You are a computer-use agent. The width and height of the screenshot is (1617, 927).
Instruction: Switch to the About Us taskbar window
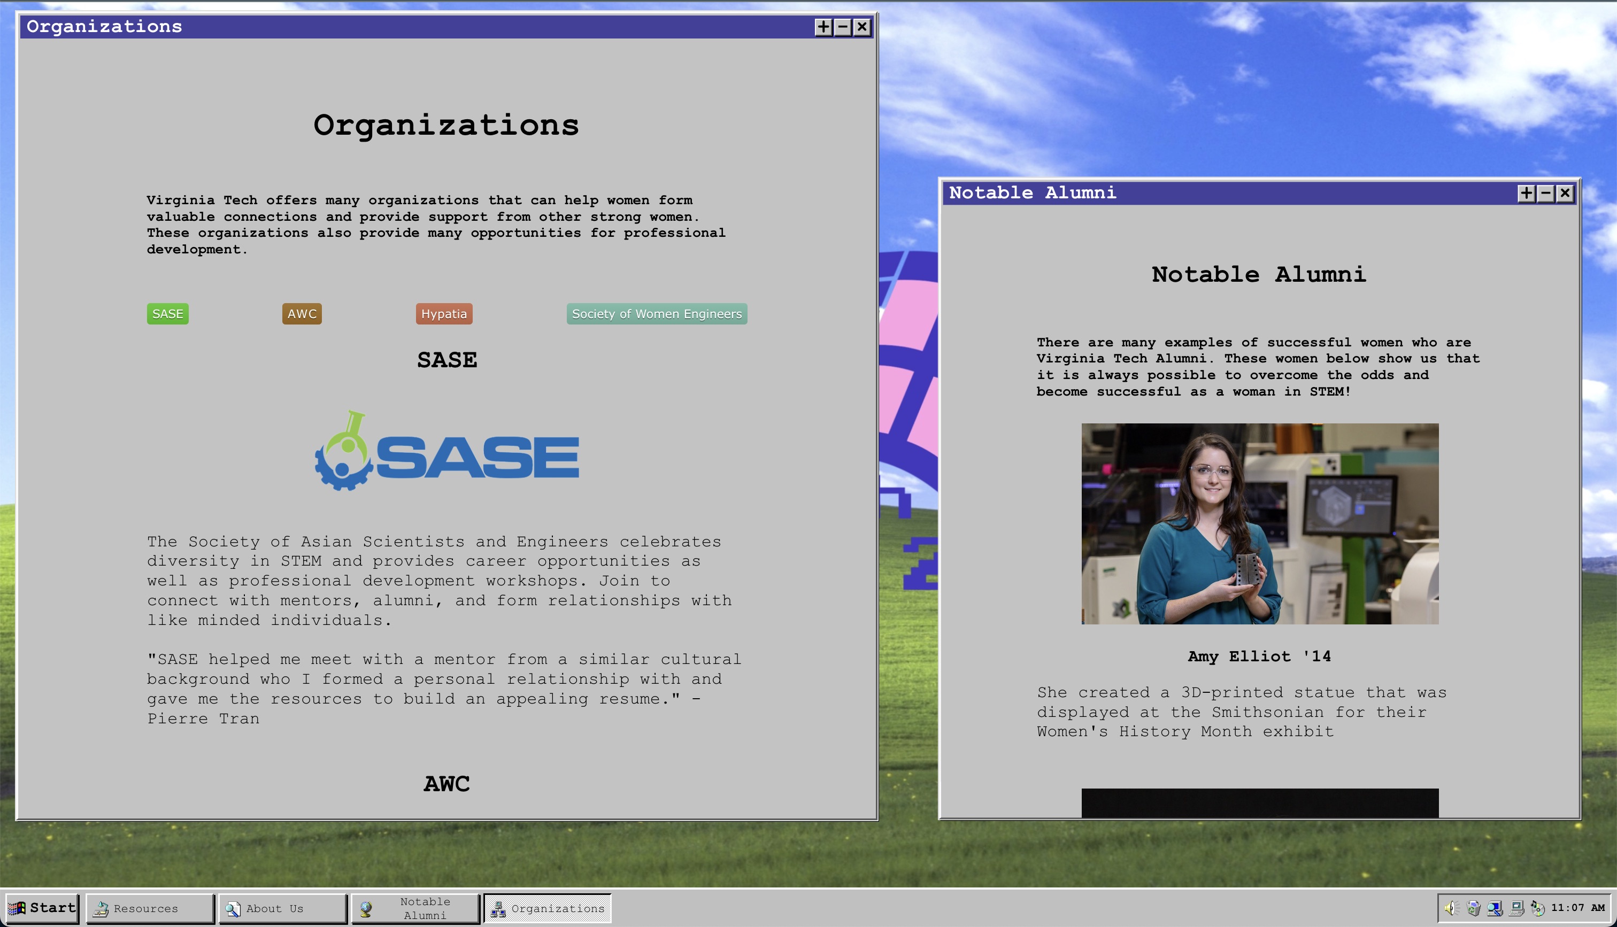(x=283, y=908)
